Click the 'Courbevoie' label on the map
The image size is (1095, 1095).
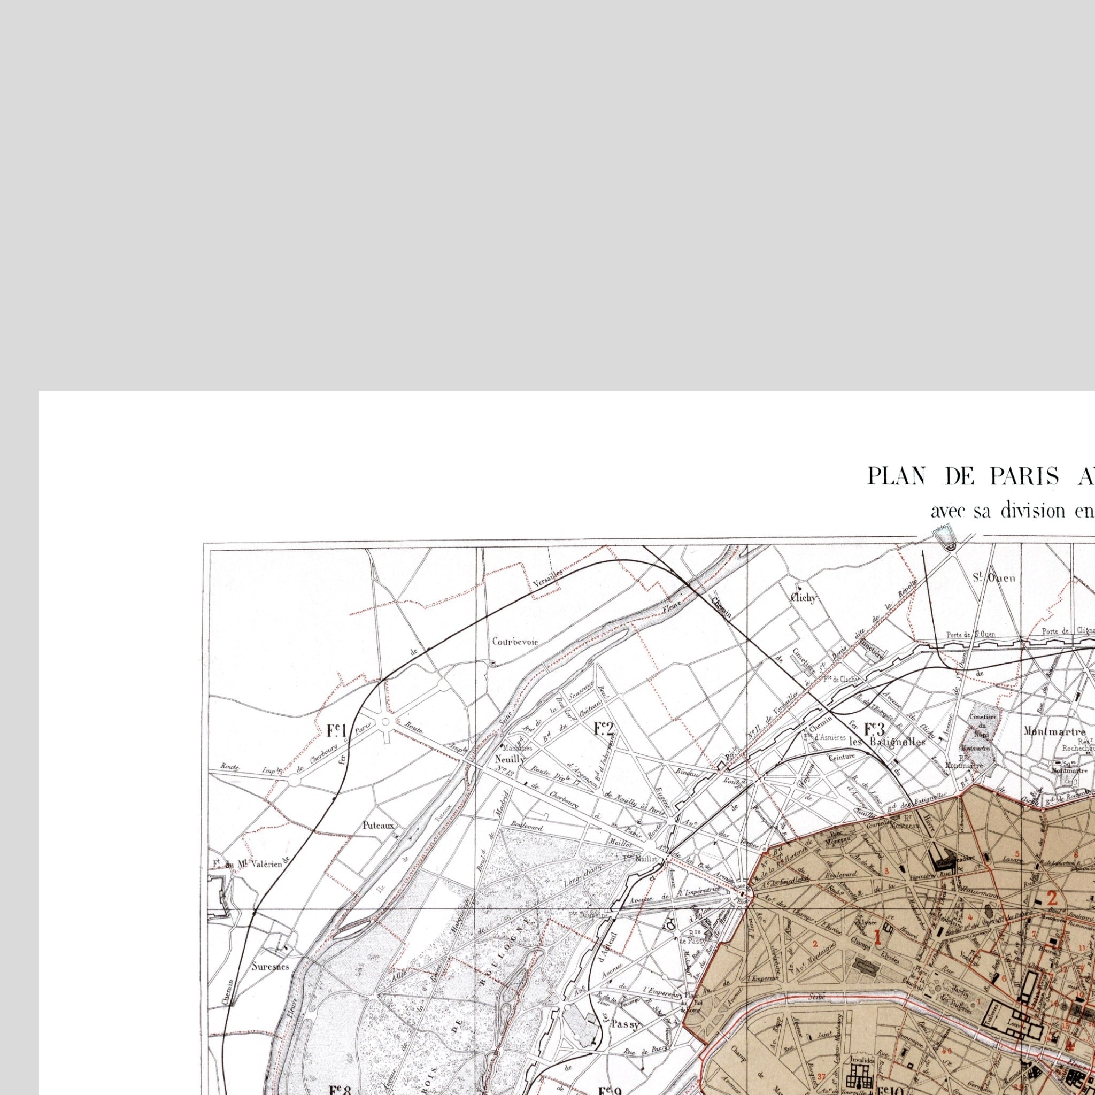pyautogui.click(x=515, y=642)
